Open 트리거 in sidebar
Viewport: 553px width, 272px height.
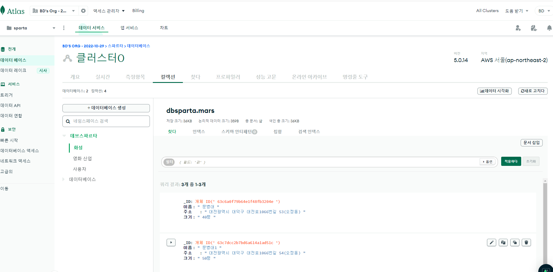(x=6, y=95)
